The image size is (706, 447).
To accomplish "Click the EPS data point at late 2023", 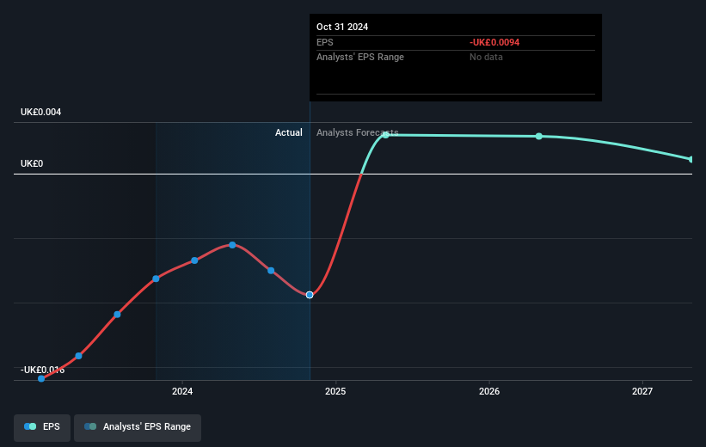I will [x=156, y=279].
